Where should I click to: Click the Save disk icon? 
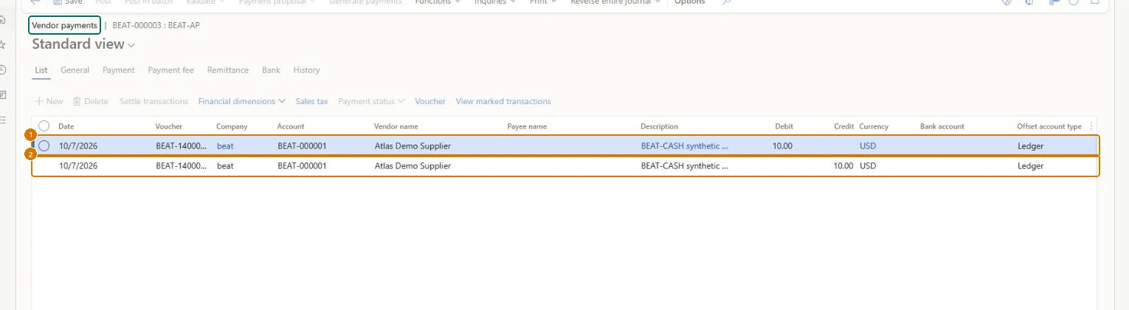(57, 2)
